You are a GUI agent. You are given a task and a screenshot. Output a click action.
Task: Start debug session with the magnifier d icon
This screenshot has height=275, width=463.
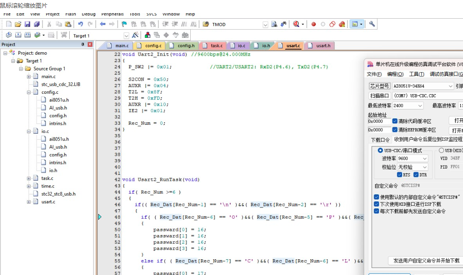point(296,24)
